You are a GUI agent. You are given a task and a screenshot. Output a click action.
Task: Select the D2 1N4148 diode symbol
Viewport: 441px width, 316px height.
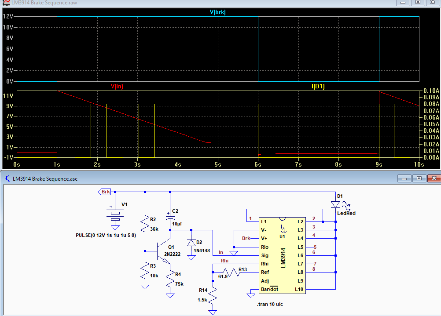pos(191,243)
